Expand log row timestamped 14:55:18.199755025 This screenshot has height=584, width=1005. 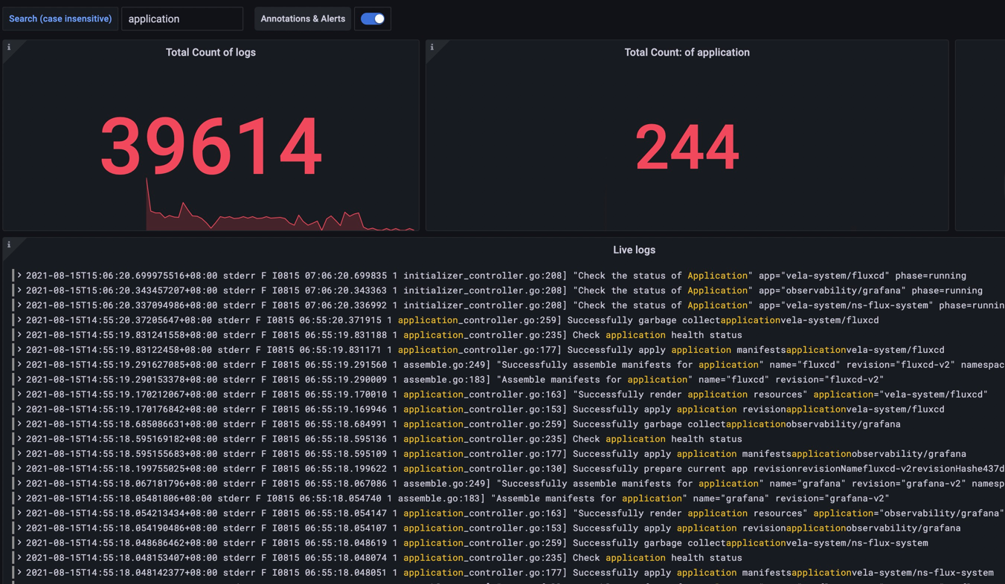19,469
